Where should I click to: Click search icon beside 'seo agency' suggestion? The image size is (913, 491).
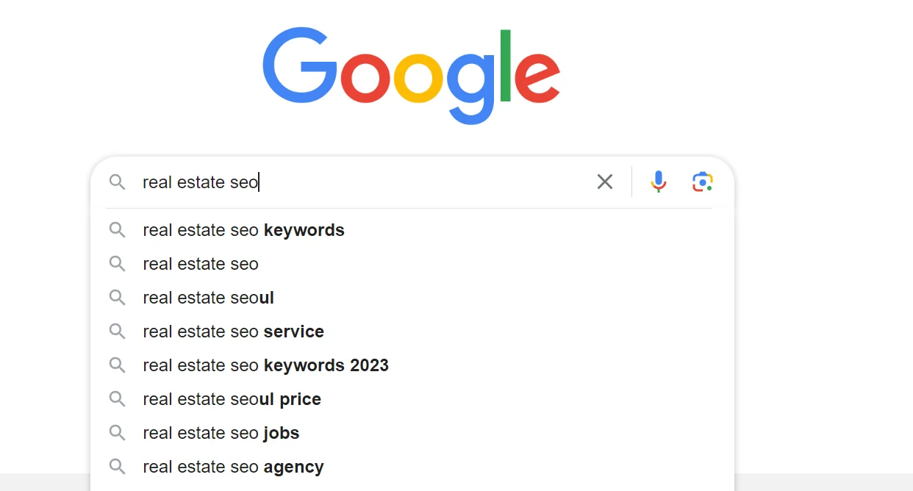coord(117,467)
